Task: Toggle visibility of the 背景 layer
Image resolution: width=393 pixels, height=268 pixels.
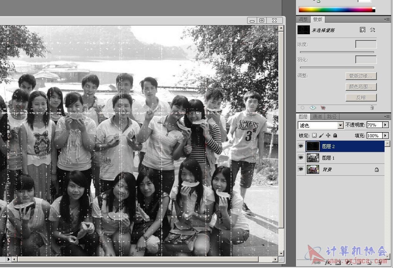Action: click(301, 169)
